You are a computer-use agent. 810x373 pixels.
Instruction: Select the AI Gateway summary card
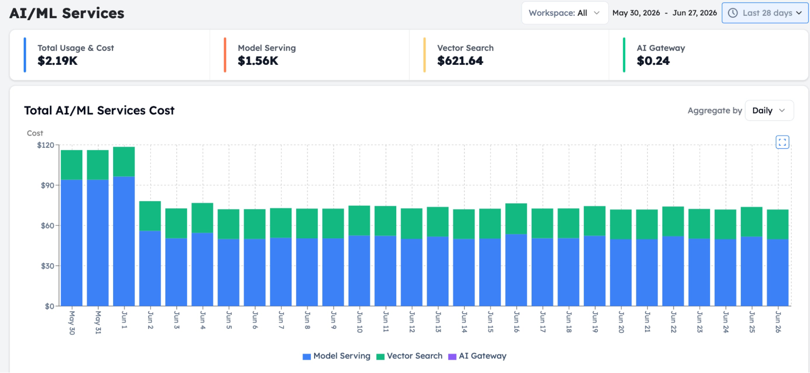tap(709, 55)
